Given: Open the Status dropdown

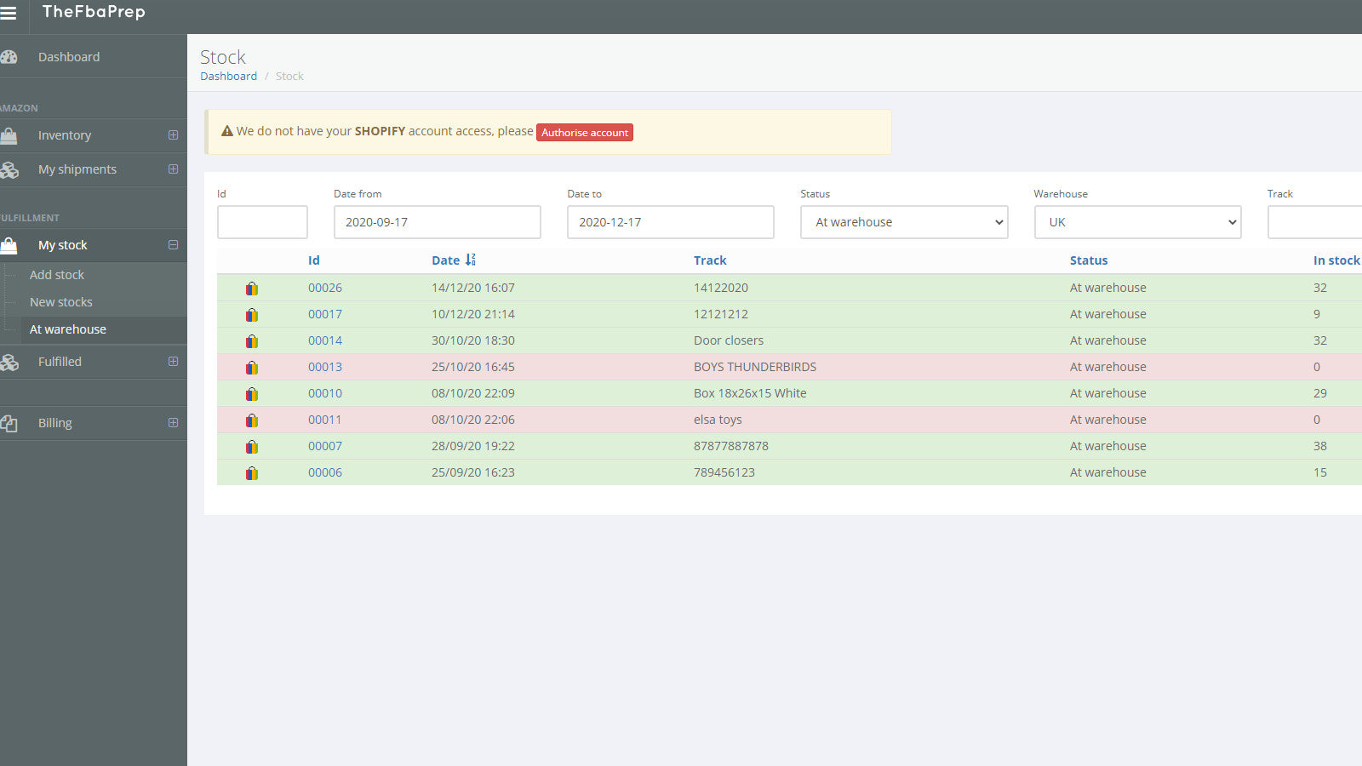Looking at the screenshot, I should (903, 221).
